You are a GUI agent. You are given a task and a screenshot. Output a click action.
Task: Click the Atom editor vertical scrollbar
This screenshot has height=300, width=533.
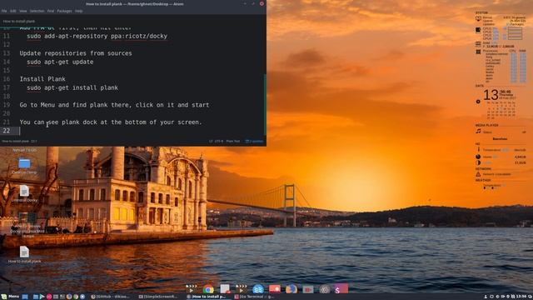click(x=265, y=105)
